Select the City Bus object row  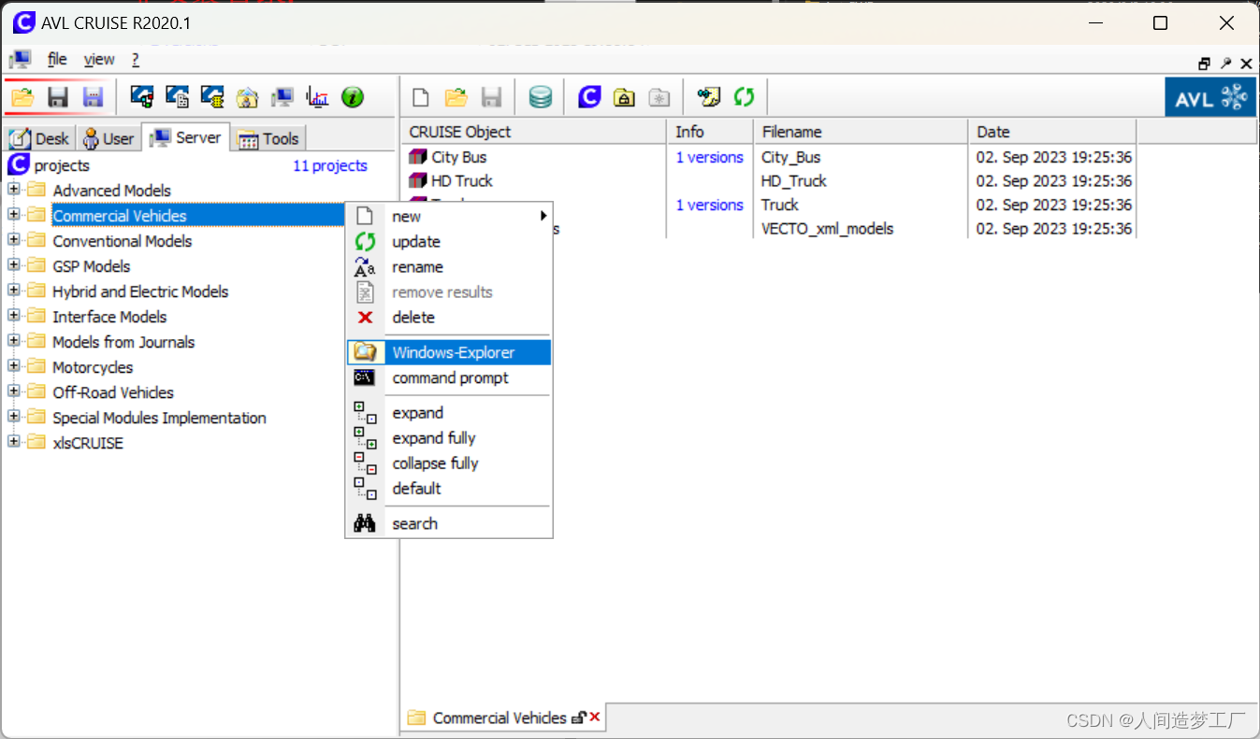click(x=458, y=157)
